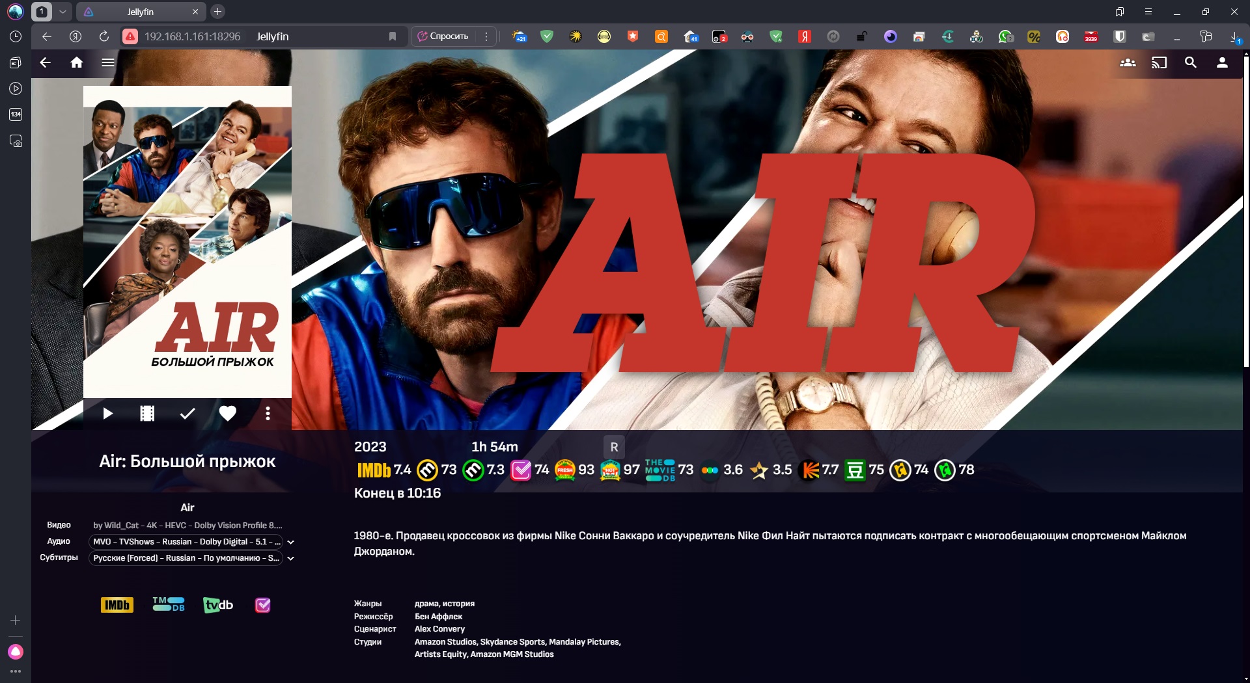Viewport: 1250px width, 683px height.
Task: Open genre link драма
Action: tap(426, 604)
